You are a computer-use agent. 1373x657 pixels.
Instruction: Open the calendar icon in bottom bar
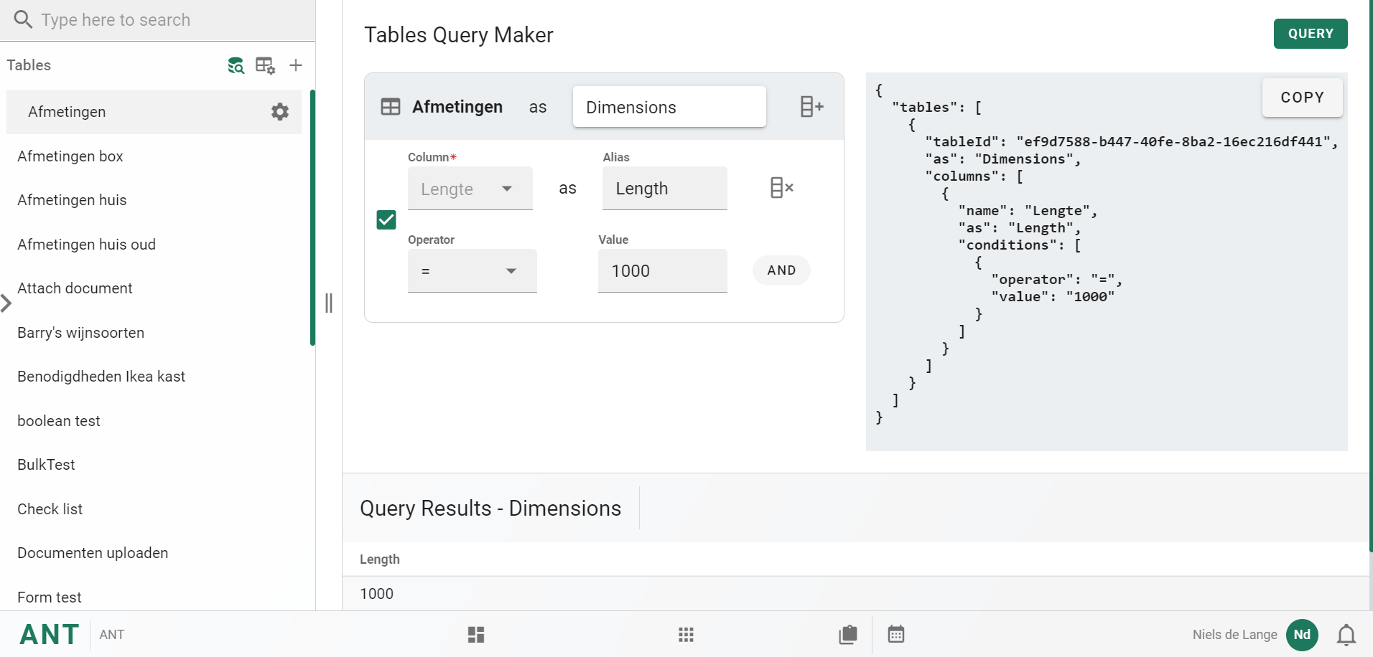point(895,635)
